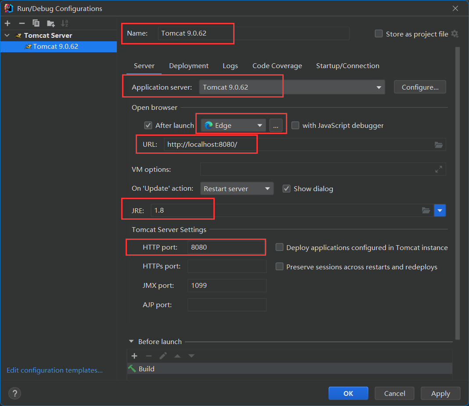This screenshot has height=406, width=469.
Task: Open Store as project file settings gear
Action: tap(455, 34)
